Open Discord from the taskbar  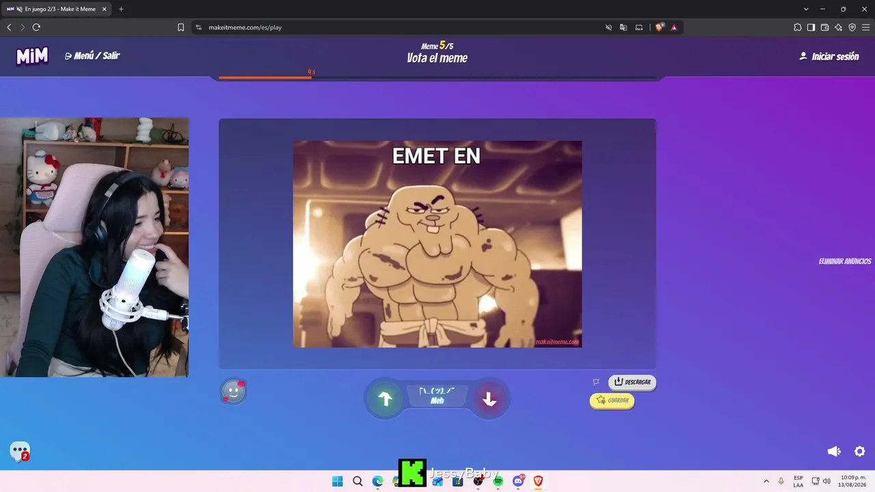point(518,481)
